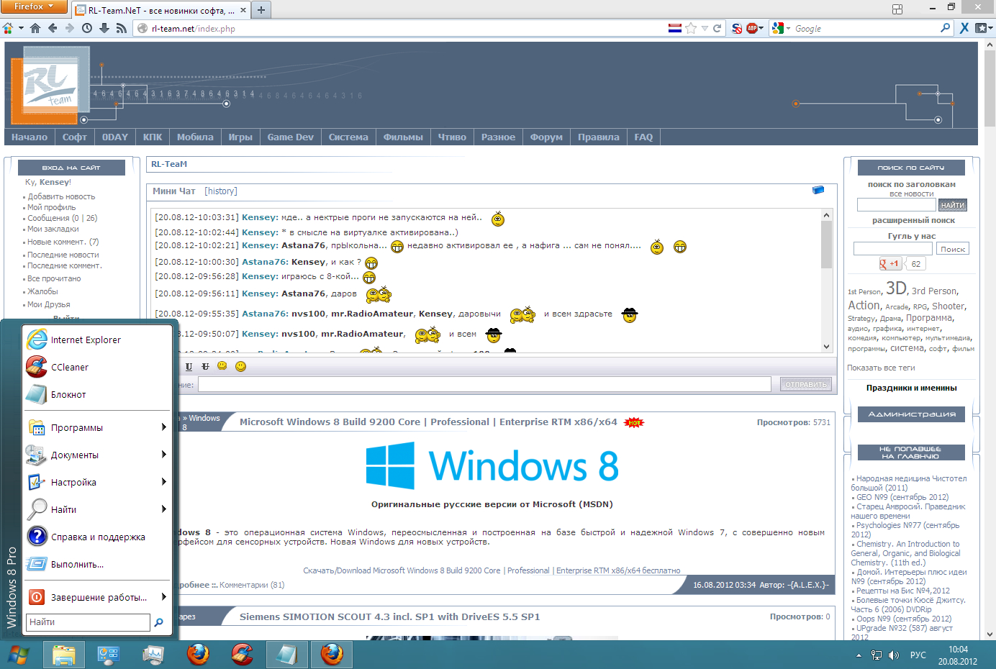Open Выполнить... in Start menu
Image resolution: width=996 pixels, height=669 pixels.
tap(99, 564)
